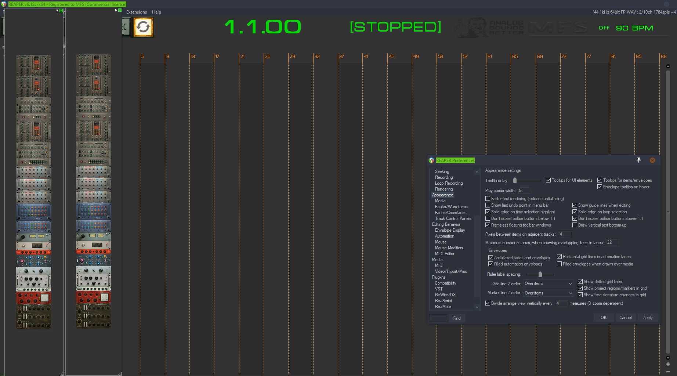The width and height of the screenshot is (677, 376).
Task: Click the arrange view scroll-down arrow
Action: 668,358
